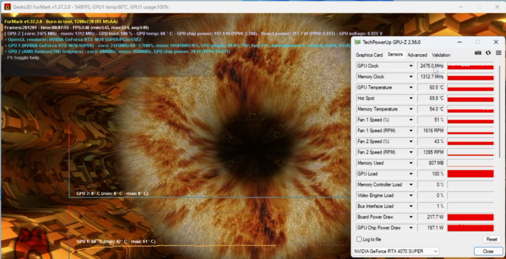Enable the Log to file checkbox
Viewport: 506px width, 259px height.
tap(359, 239)
